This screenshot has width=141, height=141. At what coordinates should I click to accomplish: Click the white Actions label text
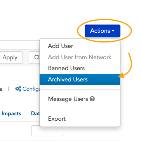100,31
